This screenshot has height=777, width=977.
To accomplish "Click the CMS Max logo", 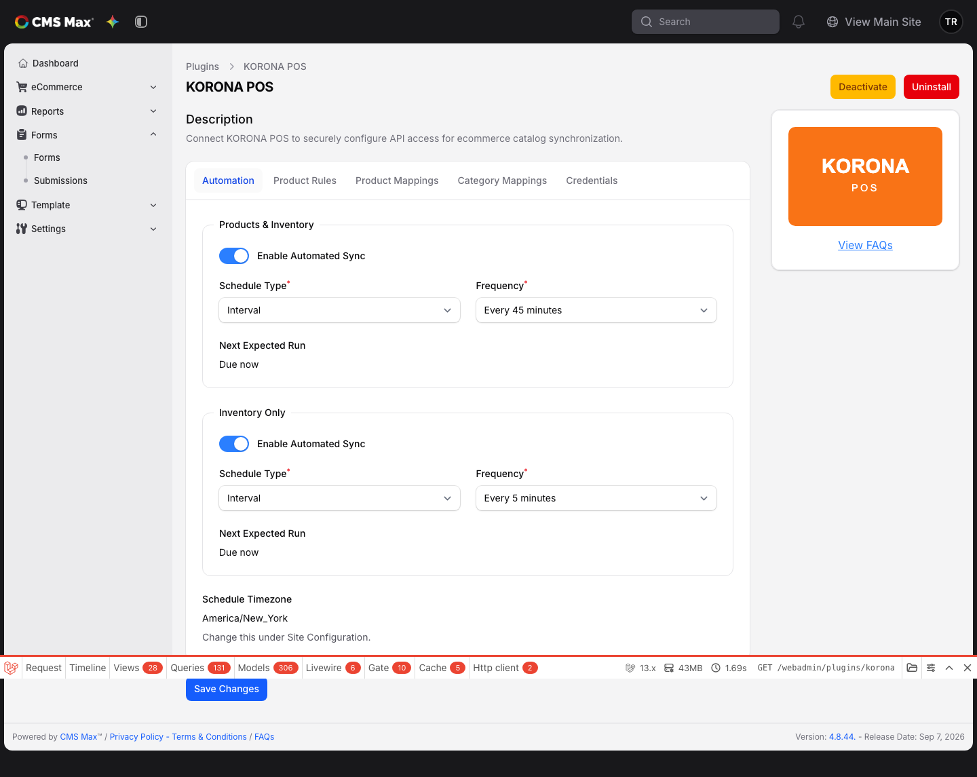I will tap(54, 22).
